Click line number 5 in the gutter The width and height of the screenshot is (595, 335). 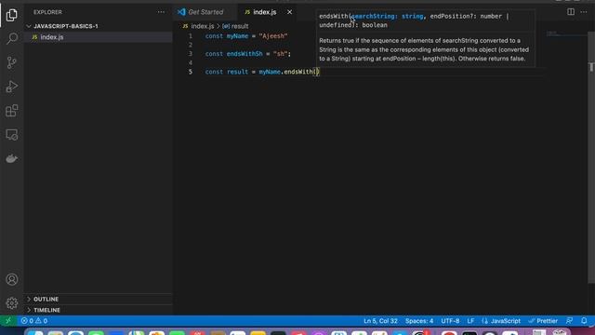[191, 72]
